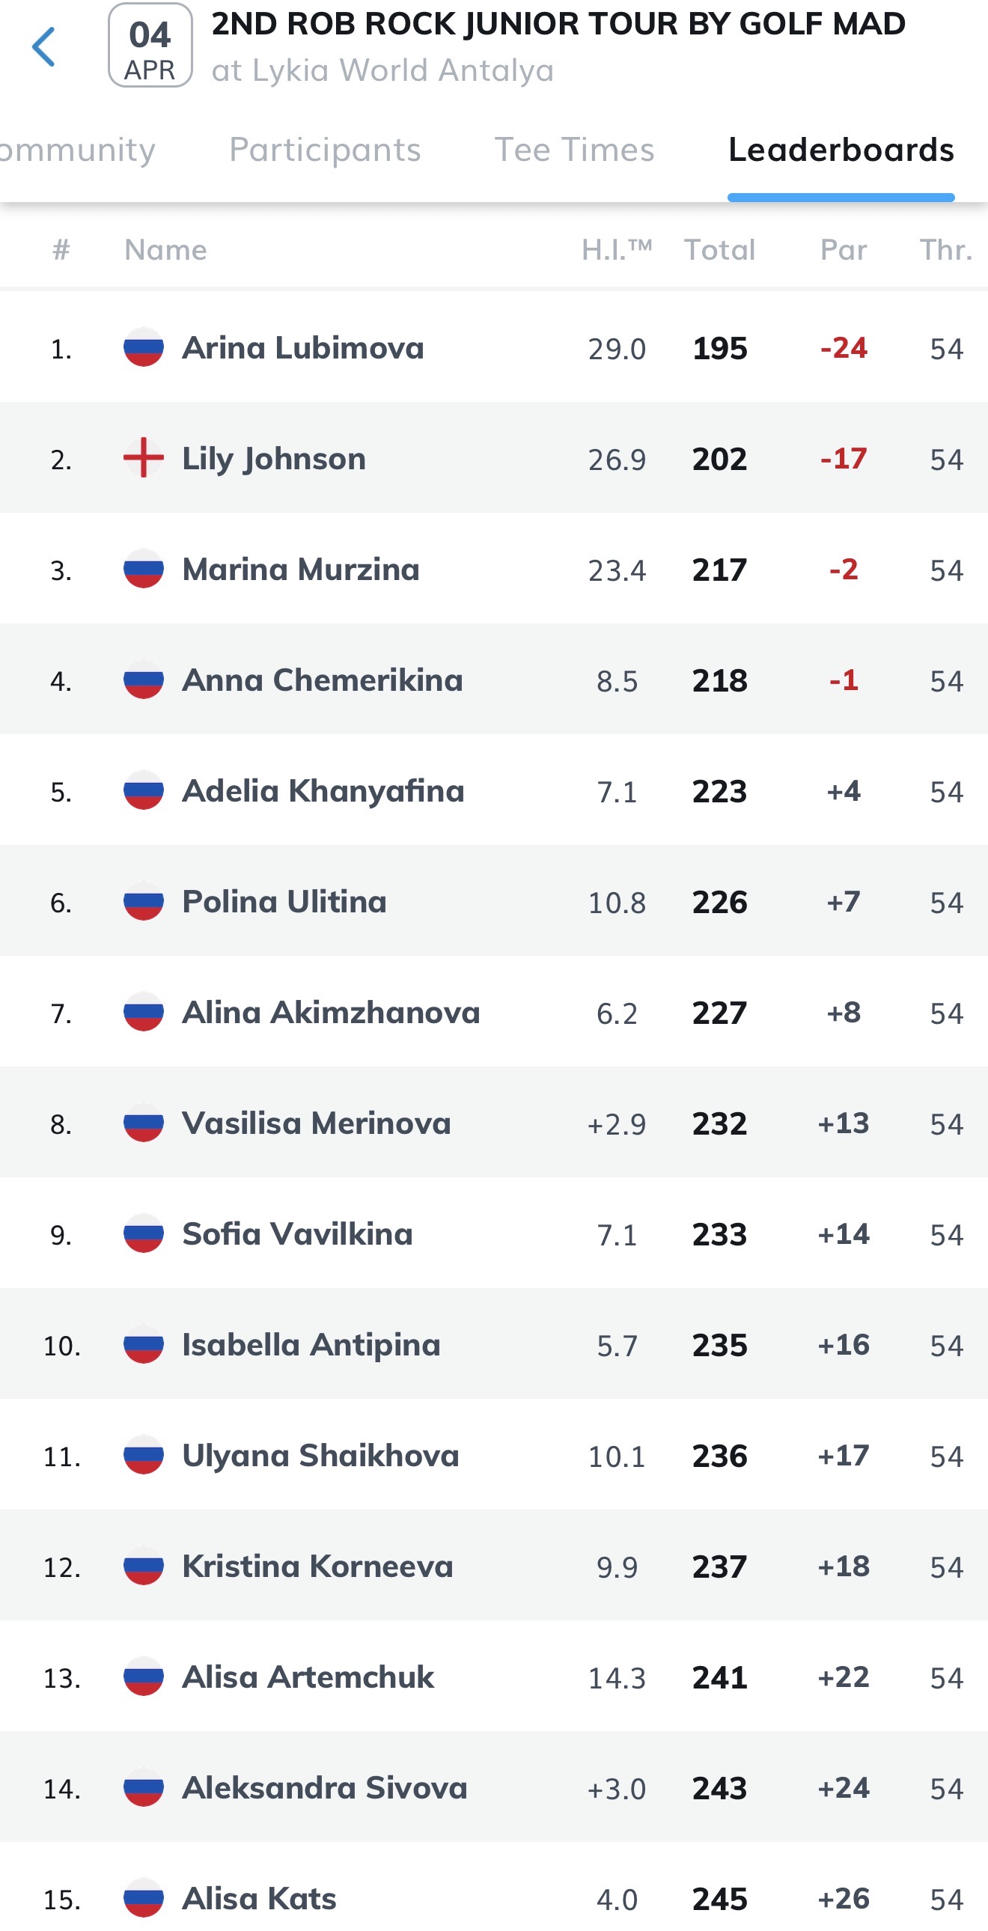The image size is (988, 1931).
Task: Open Alina Akimzhanova's player entry
Action: pyautogui.click(x=331, y=1013)
